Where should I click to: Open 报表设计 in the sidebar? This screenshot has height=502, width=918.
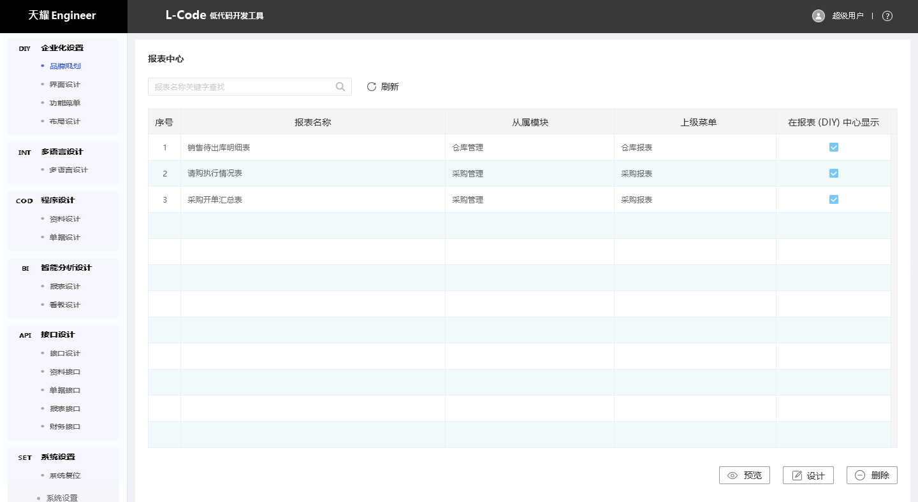pyautogui.click(x=65, y=286)
